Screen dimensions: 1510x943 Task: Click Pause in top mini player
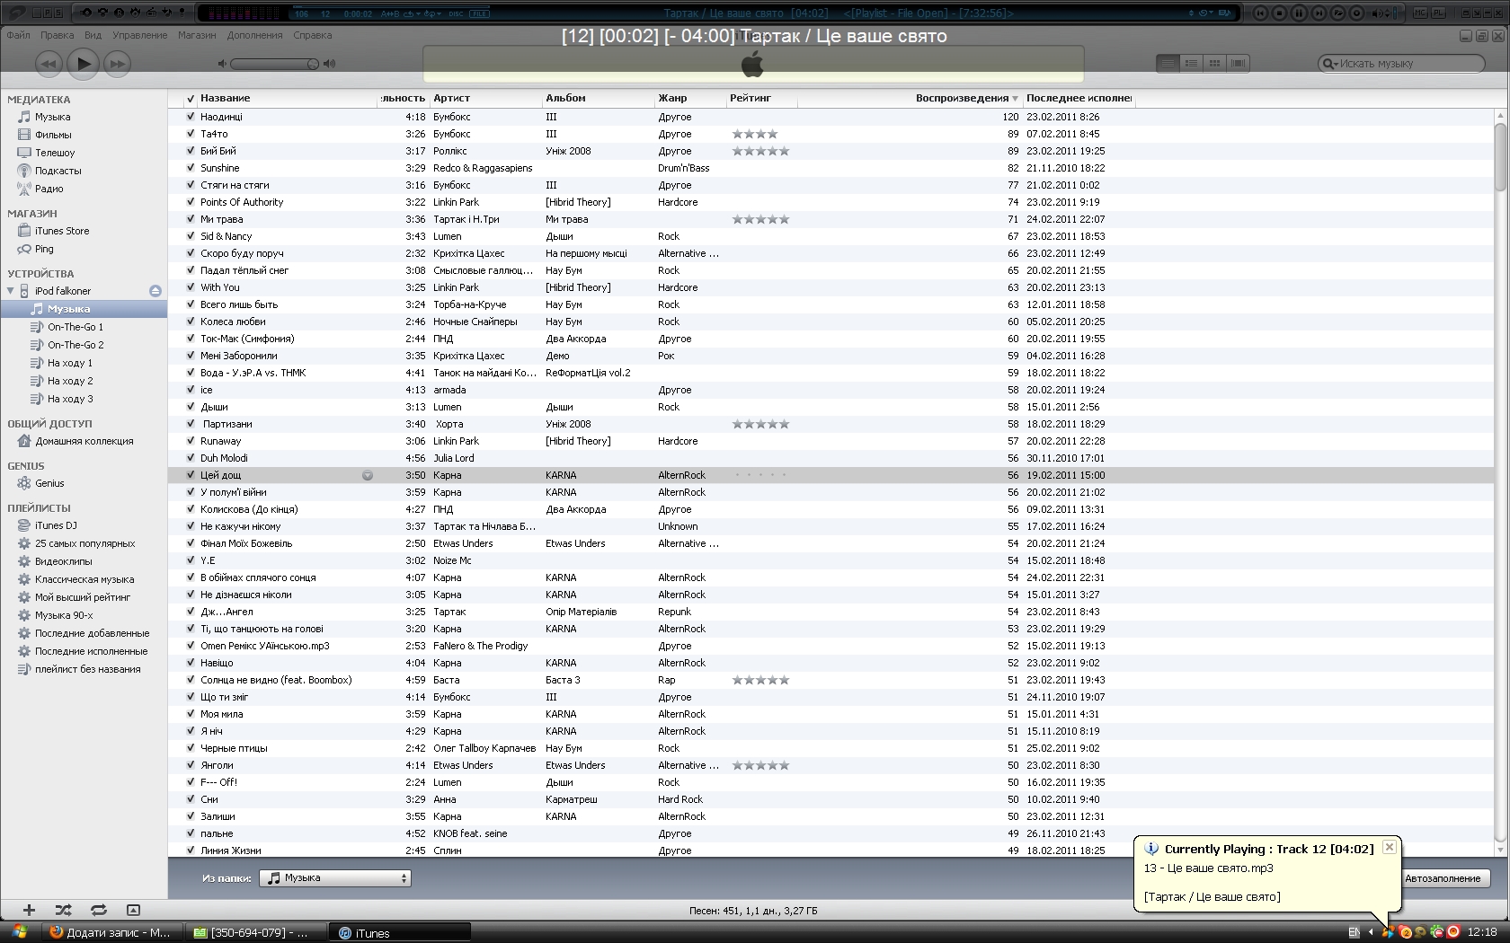[1300, 13]
